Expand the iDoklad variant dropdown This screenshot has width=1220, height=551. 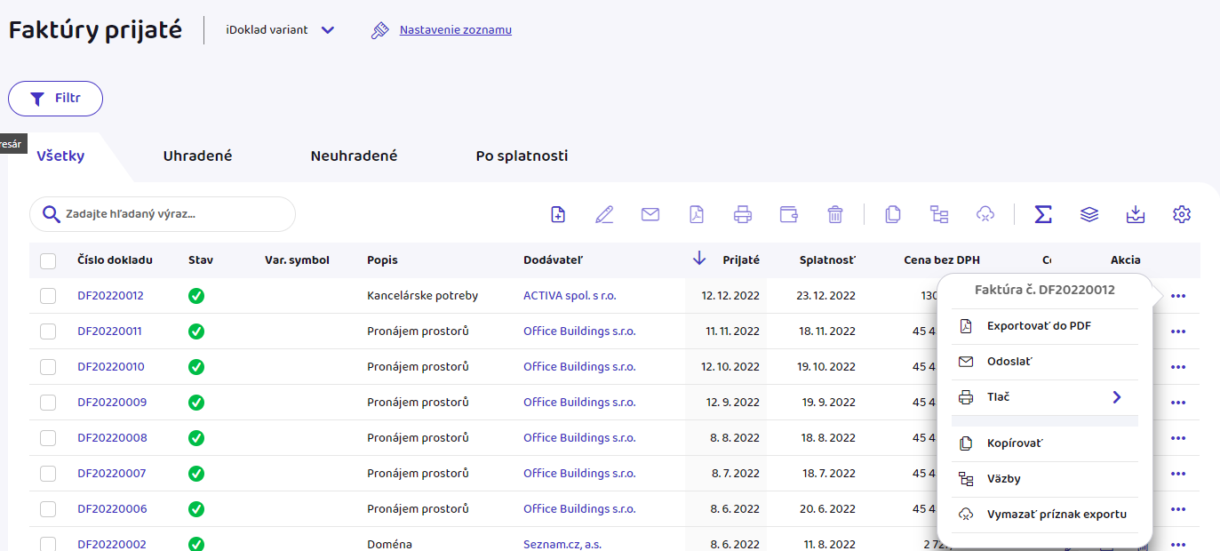tap(328, 30)
